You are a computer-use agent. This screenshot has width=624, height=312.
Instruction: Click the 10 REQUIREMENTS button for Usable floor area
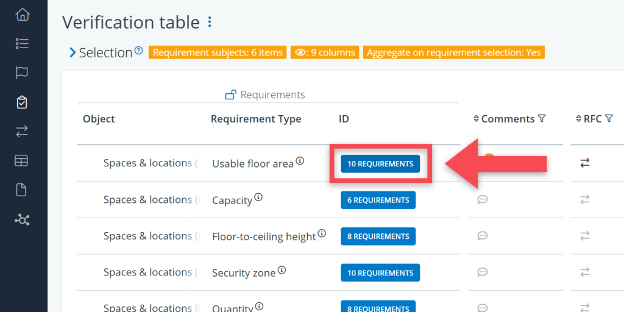pyautogui.click(x=380, y=163)
